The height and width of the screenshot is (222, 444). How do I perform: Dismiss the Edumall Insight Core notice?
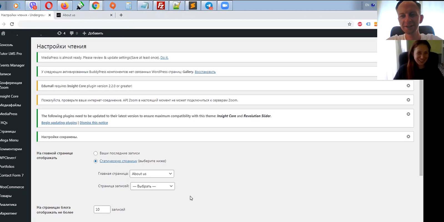[408, 86]
